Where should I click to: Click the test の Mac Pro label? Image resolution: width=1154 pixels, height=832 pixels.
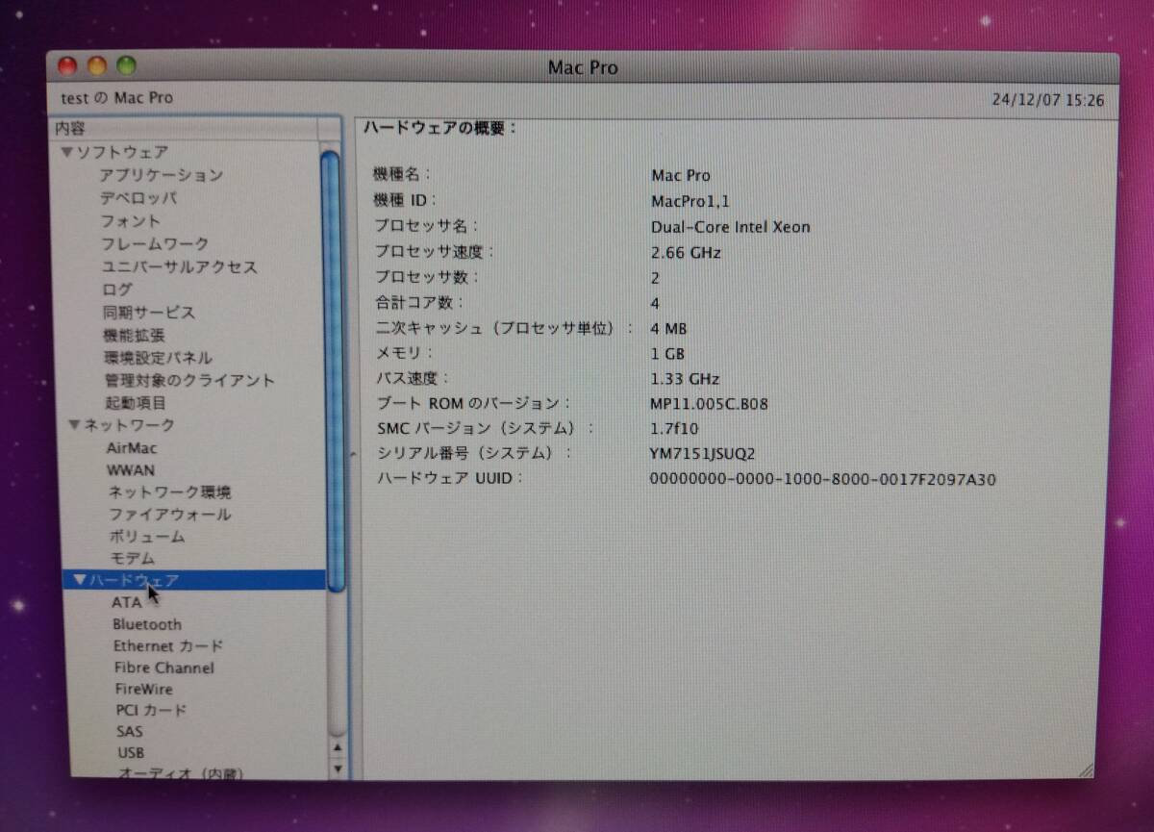click(117, 98)
